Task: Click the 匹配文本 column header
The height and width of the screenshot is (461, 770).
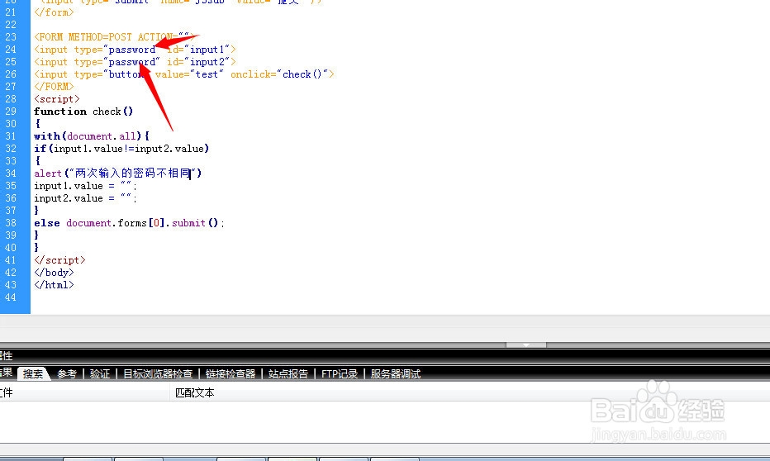Action: point(195,392)
